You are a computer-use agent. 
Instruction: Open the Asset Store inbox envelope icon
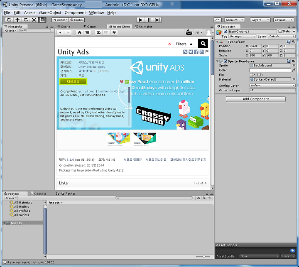click(x=189, y=32)
